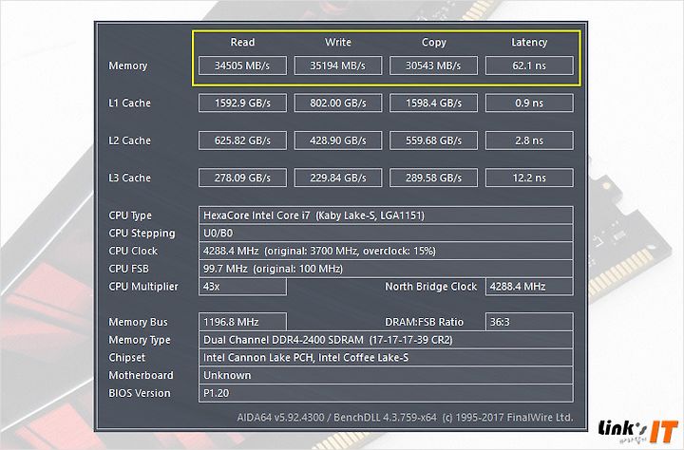Click the Latency column header
The width and height of the screenshot is (684, 450).
529,43
